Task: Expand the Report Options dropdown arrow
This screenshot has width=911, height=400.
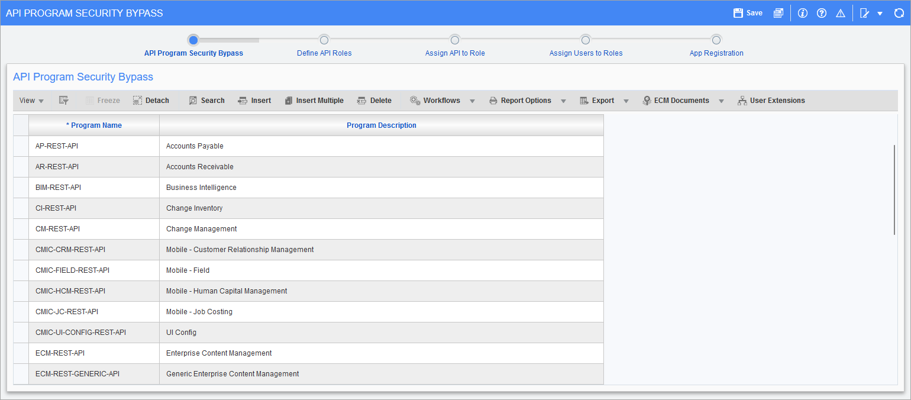Action: [563, 101]
